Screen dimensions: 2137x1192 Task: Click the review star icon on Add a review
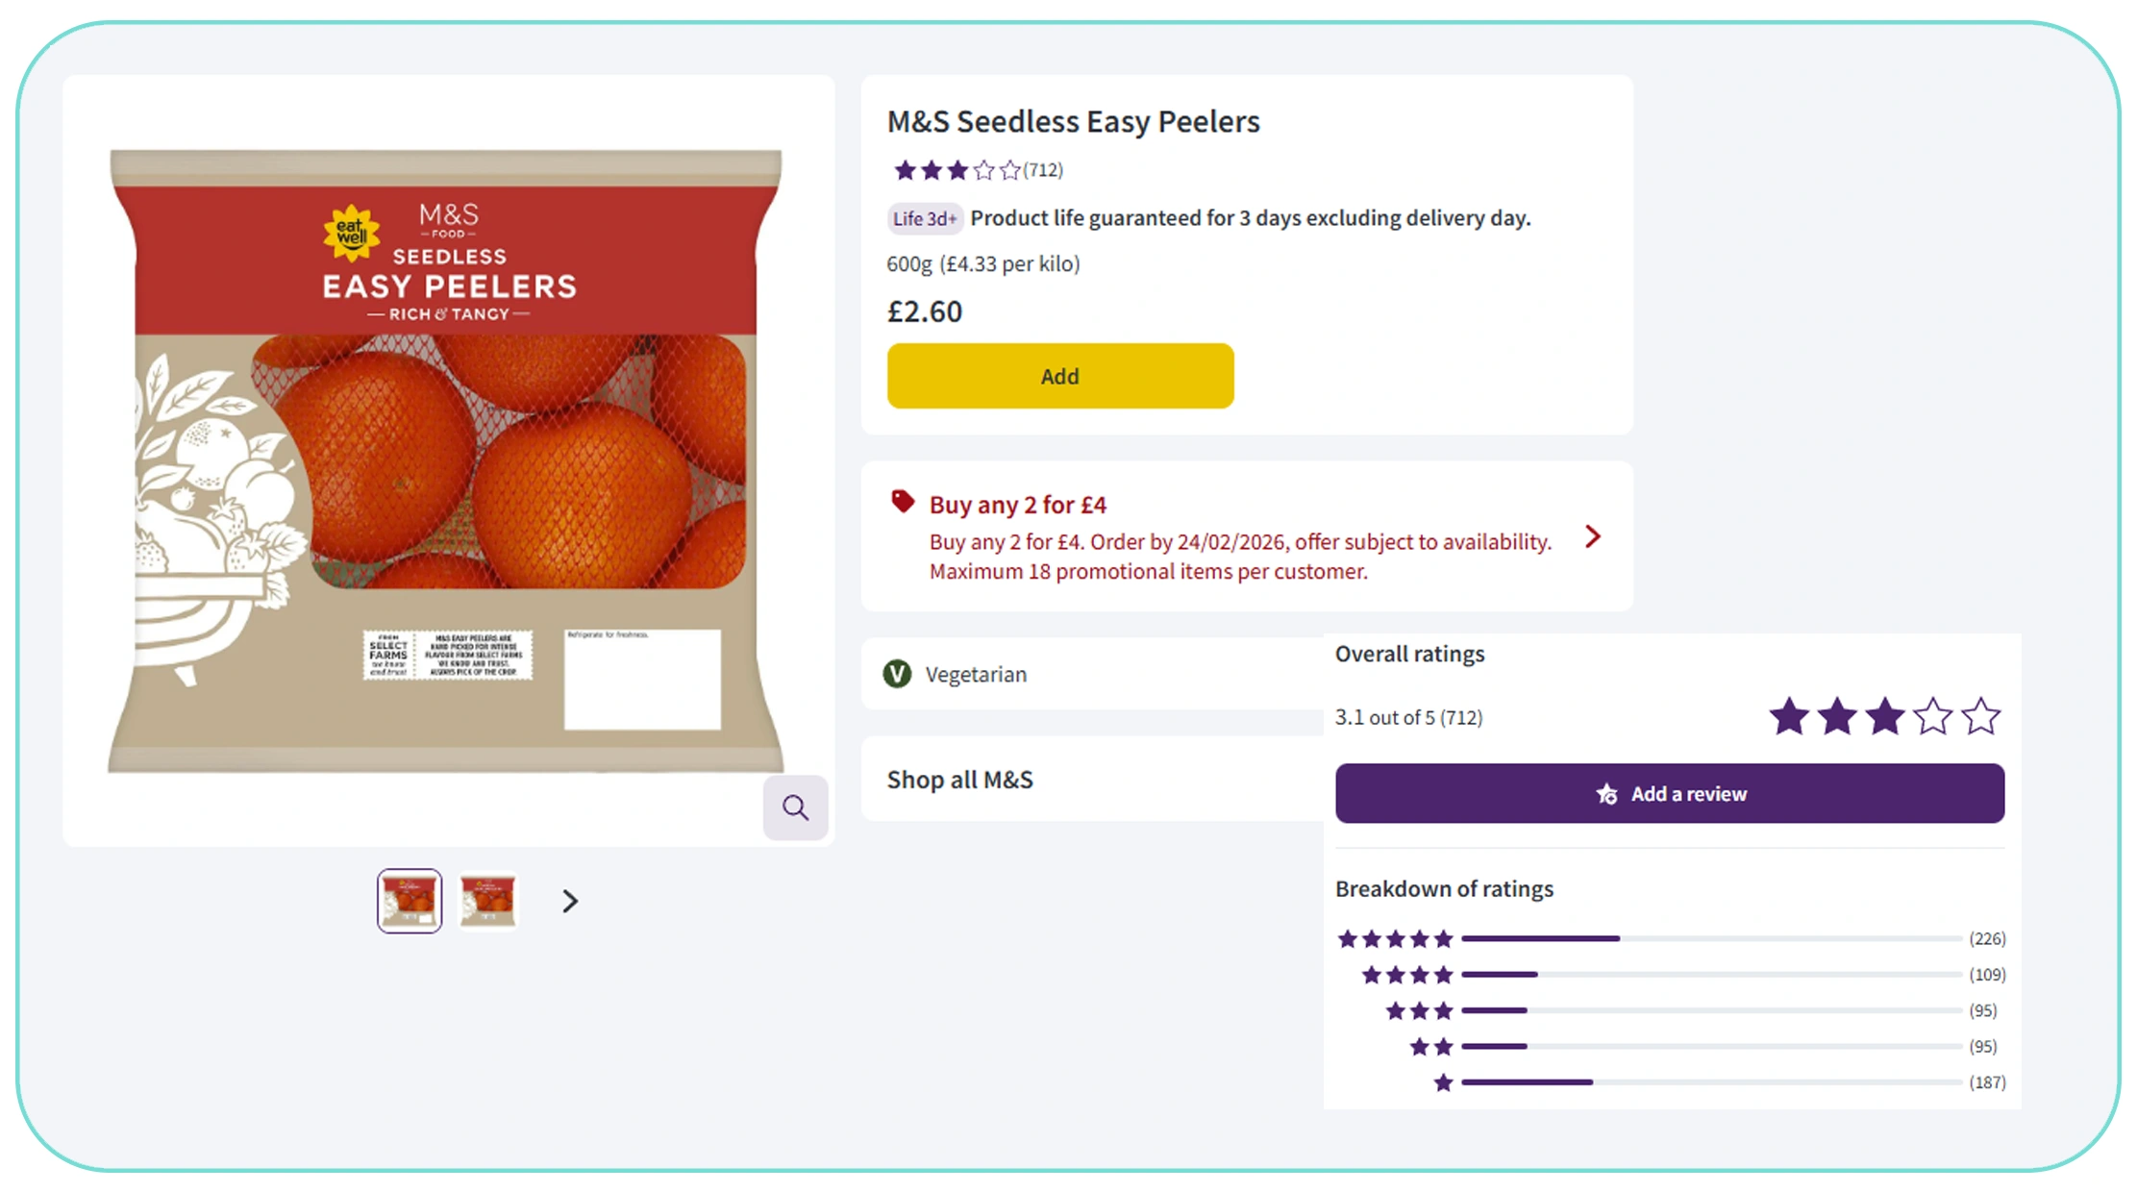tap(1605, 794)
